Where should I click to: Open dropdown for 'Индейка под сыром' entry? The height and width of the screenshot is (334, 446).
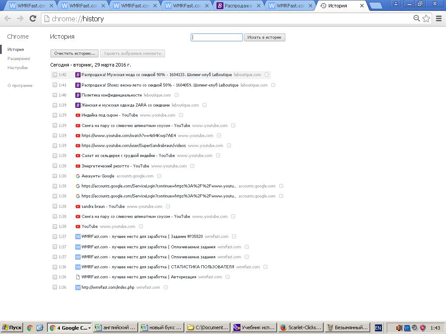181,115
